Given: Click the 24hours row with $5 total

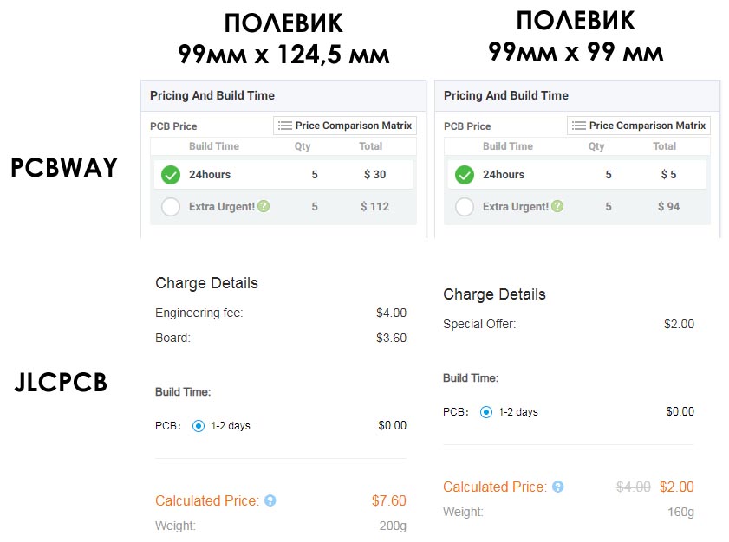Looking at the screenshot, I should click(577, 175).
